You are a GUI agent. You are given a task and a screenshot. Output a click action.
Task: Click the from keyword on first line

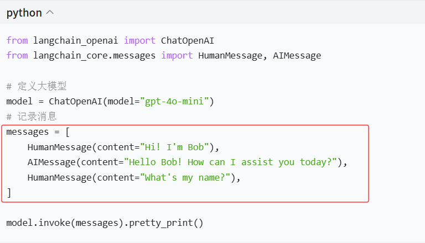tap(17, 40)
